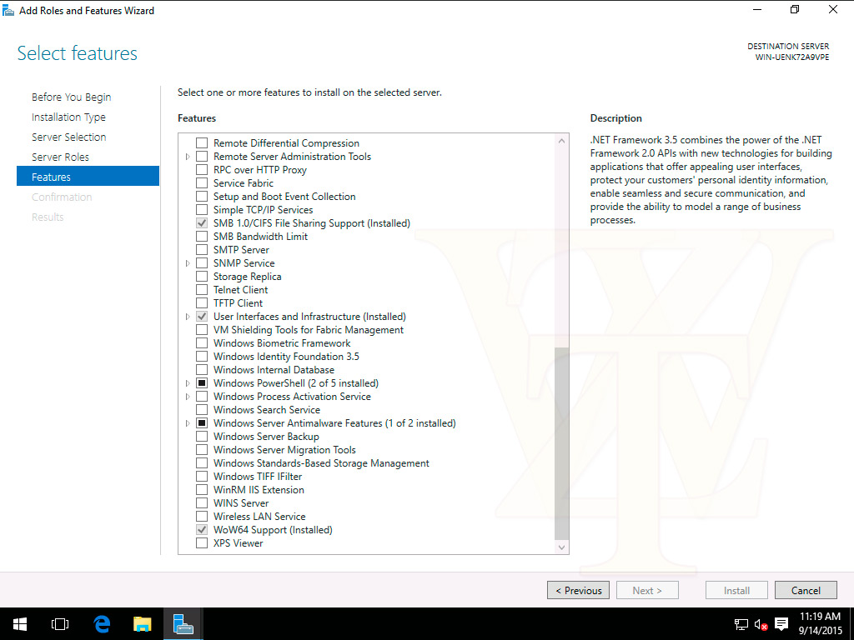This screenshot has width=854, height=640.
Task: Click the Previous button
Action: pos(578,590)
